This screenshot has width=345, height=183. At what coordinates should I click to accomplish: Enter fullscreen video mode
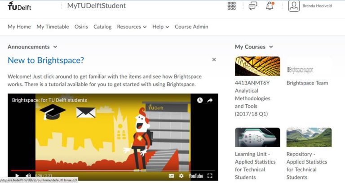coord(210,176)
